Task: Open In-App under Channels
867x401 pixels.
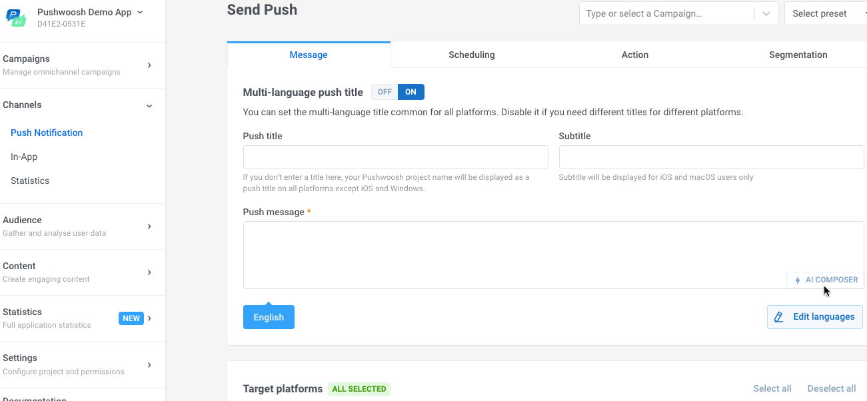Action: click(24, 157)
